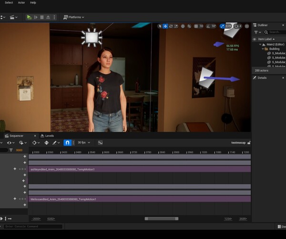This screenshot has height=239, width=286.
Task: Open the Help menu
Action: pyautogui.click(x=33, y=2)
